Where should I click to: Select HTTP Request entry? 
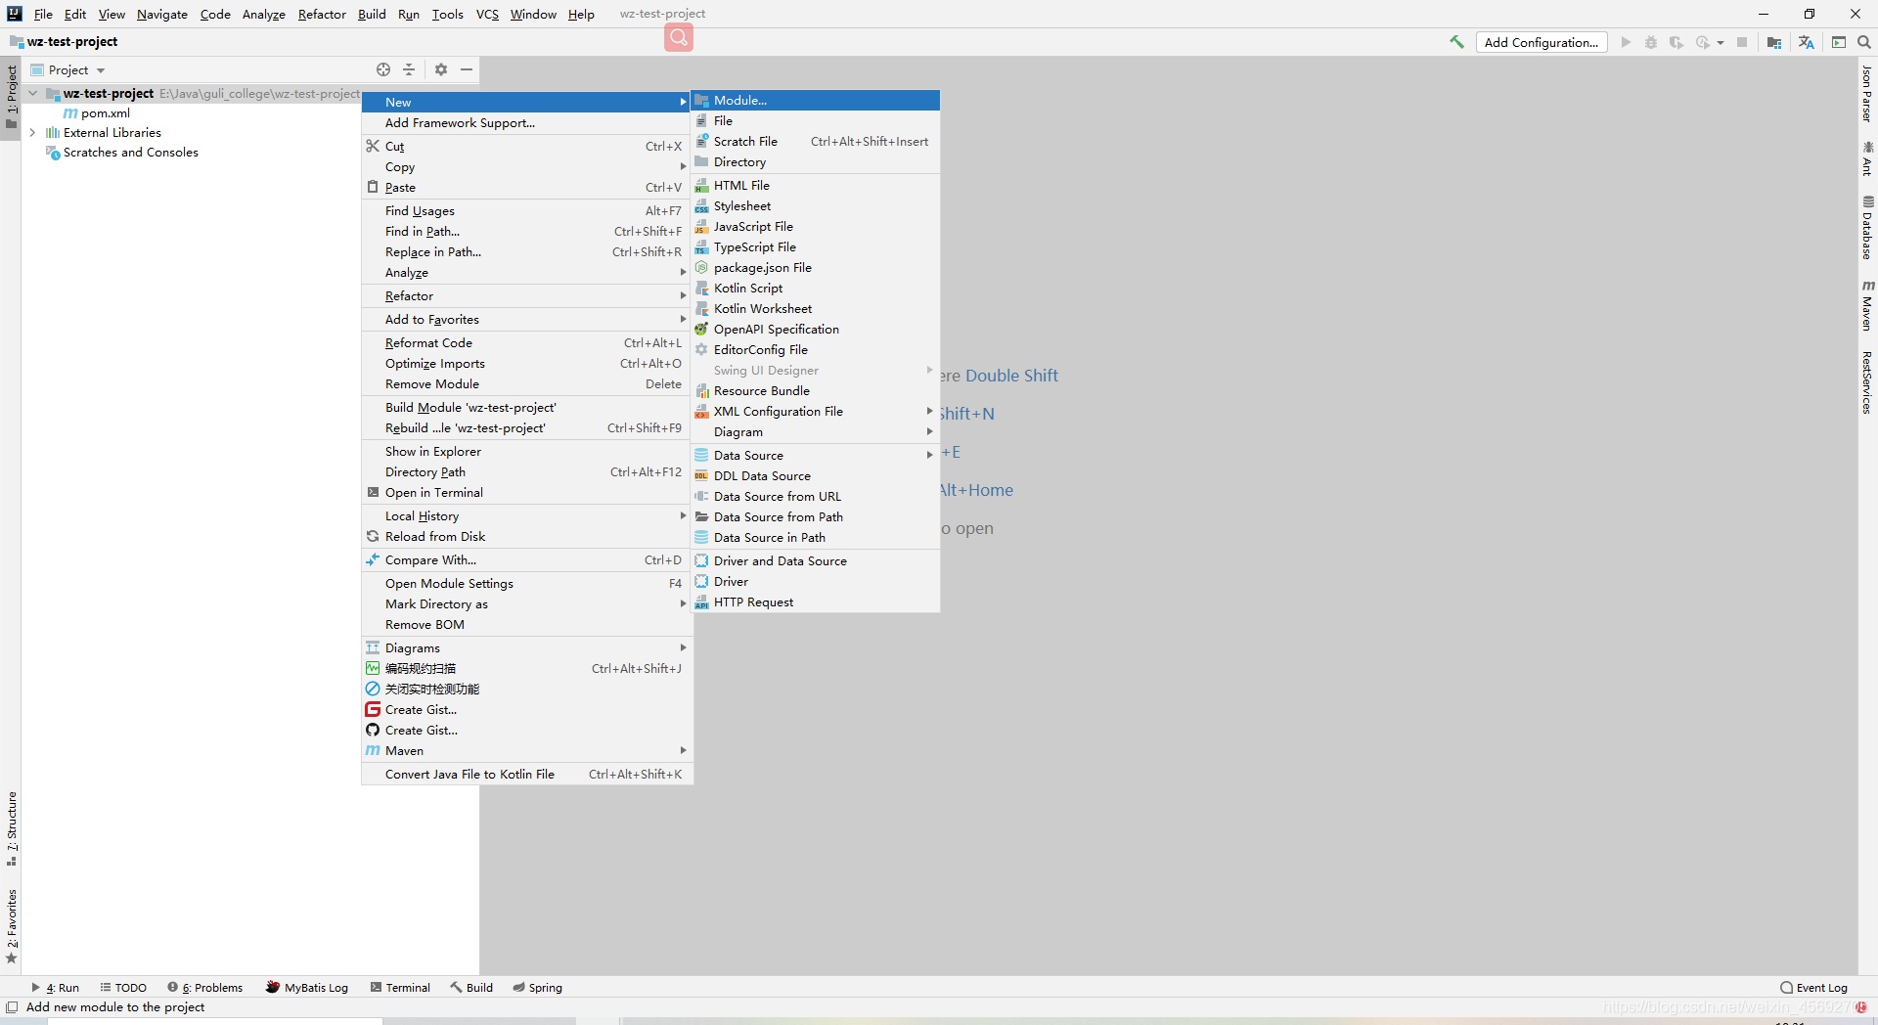816,602
